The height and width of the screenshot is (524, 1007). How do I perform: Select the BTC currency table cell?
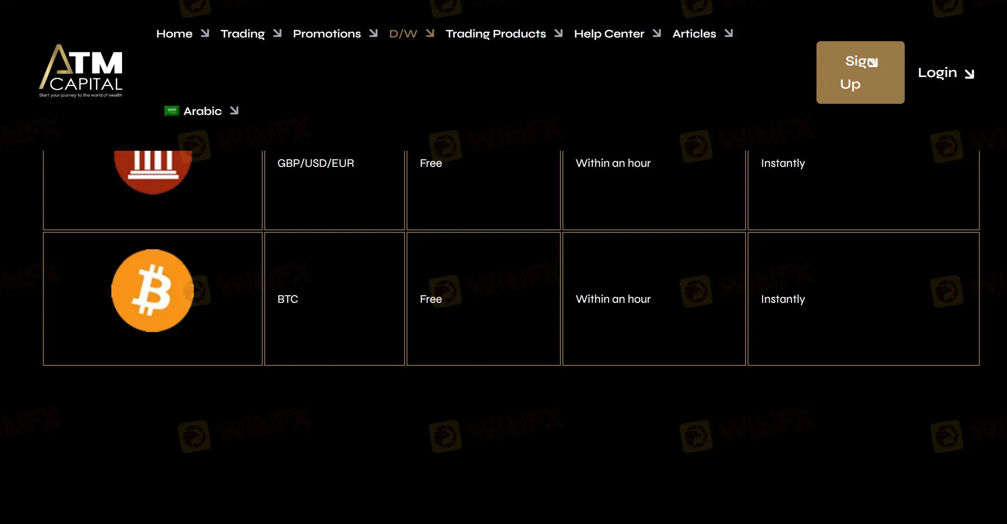coord(334,299)
